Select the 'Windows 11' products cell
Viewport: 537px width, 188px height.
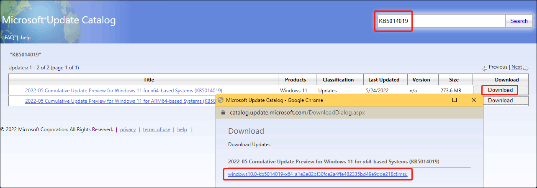tap(293, 90)
